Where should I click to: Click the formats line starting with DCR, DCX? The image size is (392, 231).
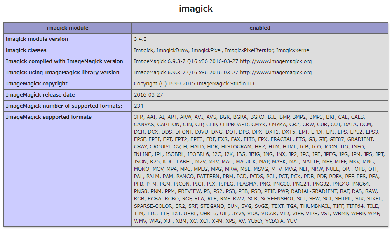pos(257,132)
